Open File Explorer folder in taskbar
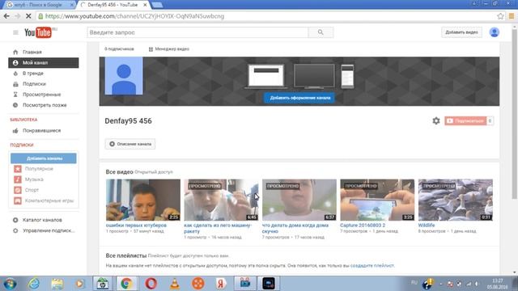518x291 pixels. point(57,284)
